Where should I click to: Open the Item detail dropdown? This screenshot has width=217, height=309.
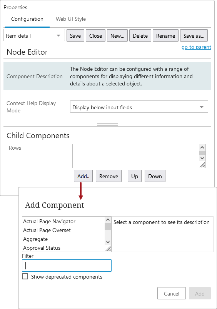pos(34,36)
